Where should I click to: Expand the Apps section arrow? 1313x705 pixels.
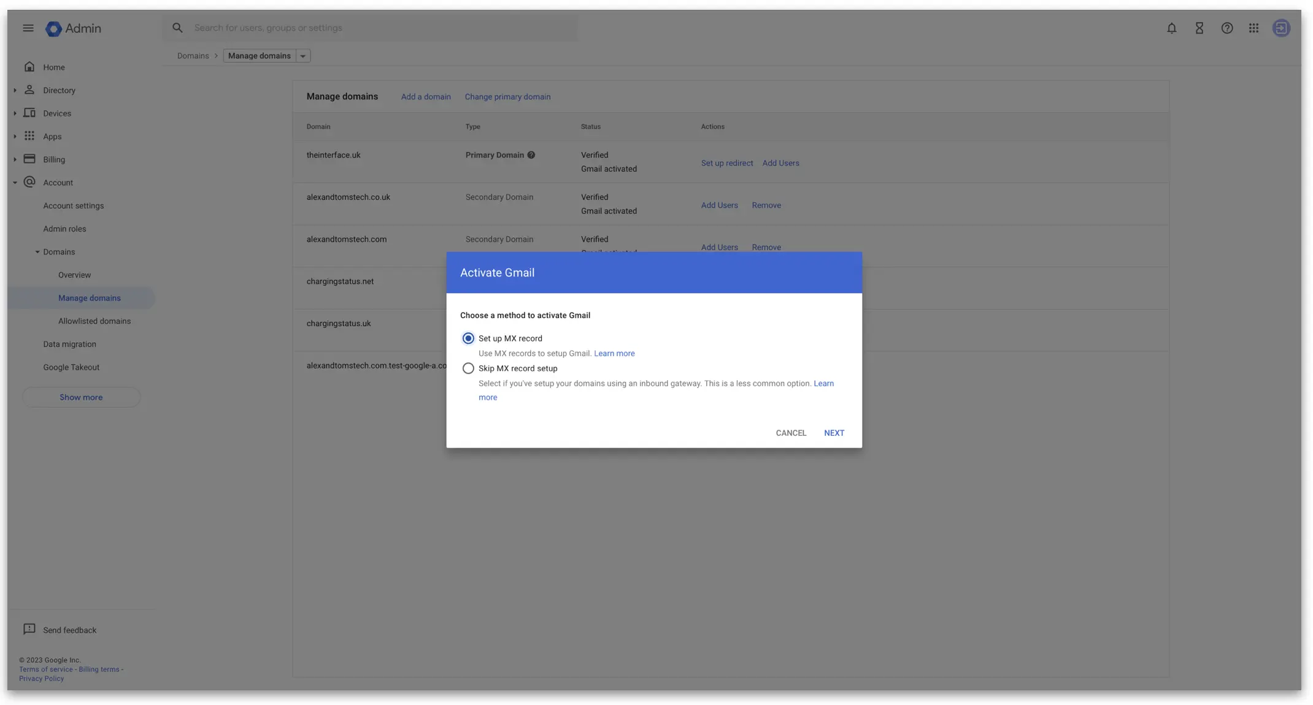click(x=15, y=136)
